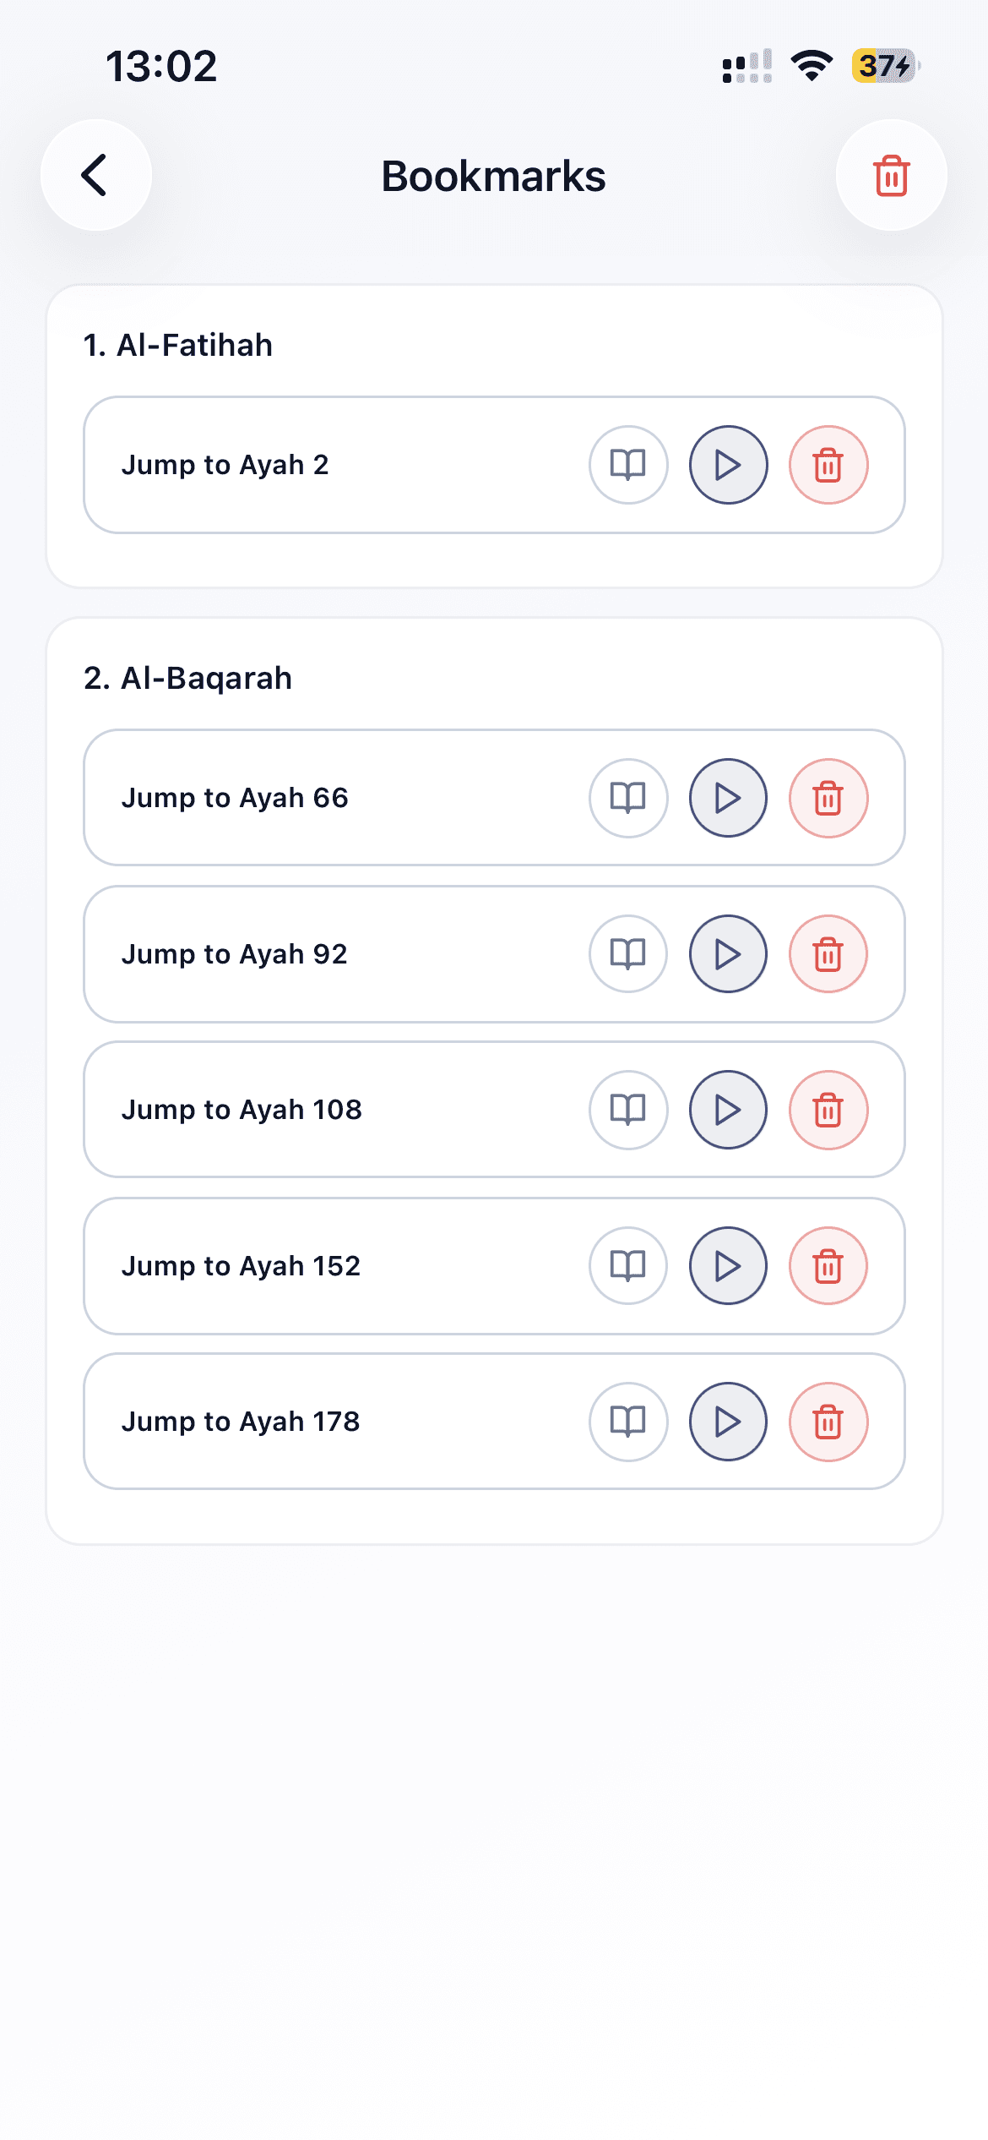Play audio for Ayah 108
This screenshot has height=2140, width=988.
(728, 1110)
